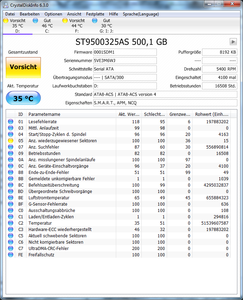Image resolution: width=243 pixels, height=300 pixels.
Task: Click the Schnittstelle field Serial ATA
Action: (x=125, y=69)
